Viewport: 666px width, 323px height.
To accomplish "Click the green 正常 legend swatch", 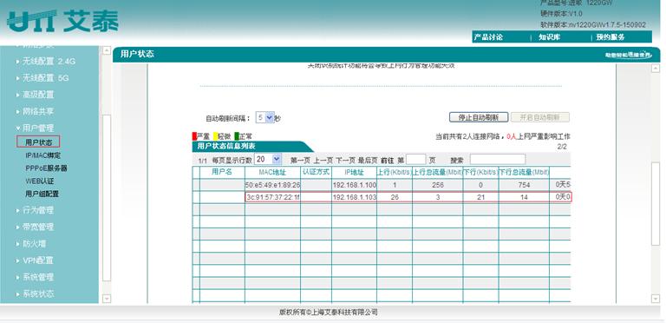I will tap(237, 136).
